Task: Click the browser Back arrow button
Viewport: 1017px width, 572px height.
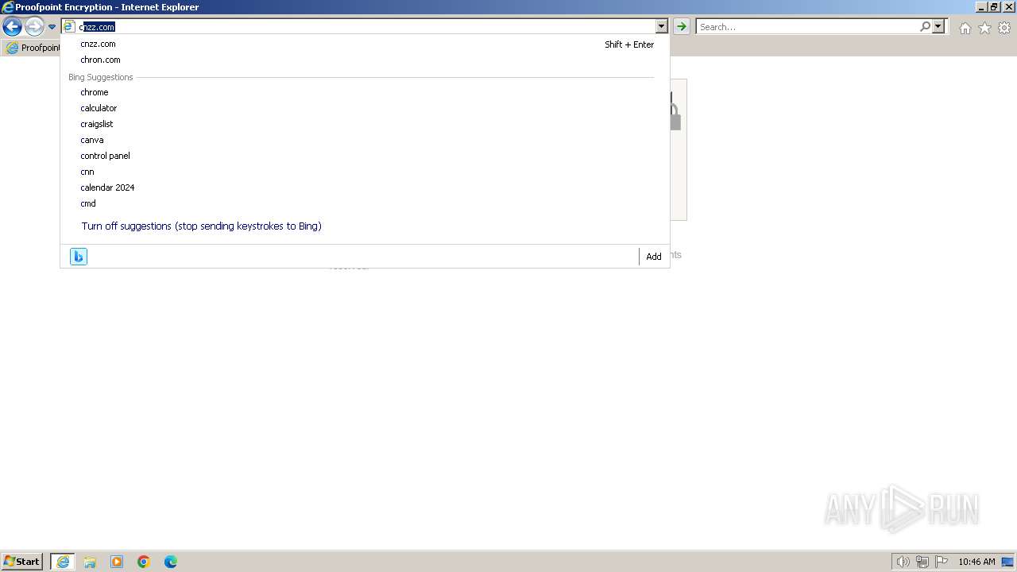Action: coord(12,27)
